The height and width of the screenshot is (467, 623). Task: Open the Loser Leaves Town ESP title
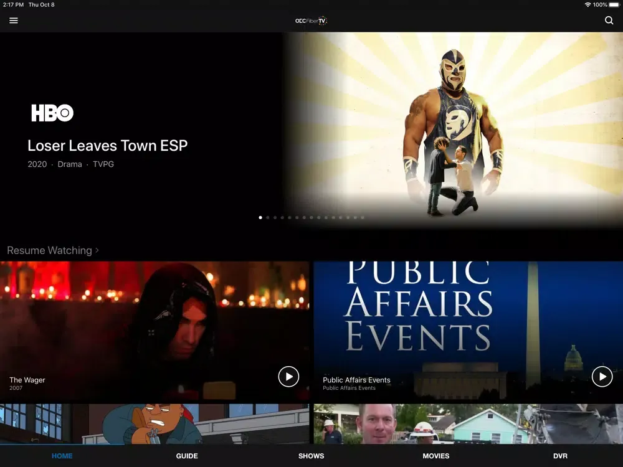click(107, 146)
